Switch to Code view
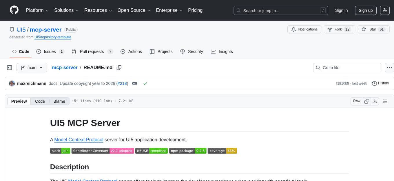The image size is (394, 181). point(40,101)
